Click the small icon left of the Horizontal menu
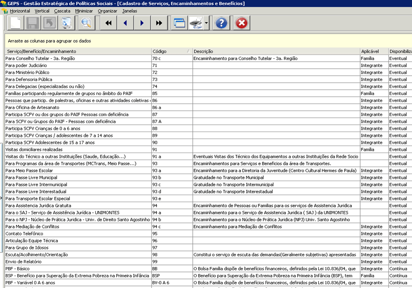The height and width of the screenshot is (288, 412). 5,11
